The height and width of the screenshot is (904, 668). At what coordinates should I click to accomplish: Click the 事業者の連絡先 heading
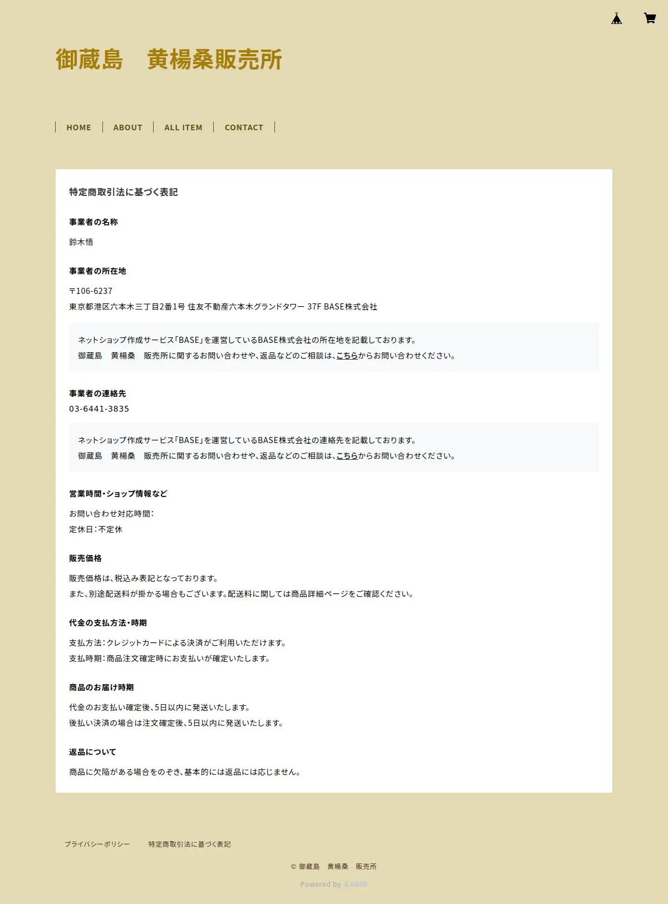click(x=97, y=394)
